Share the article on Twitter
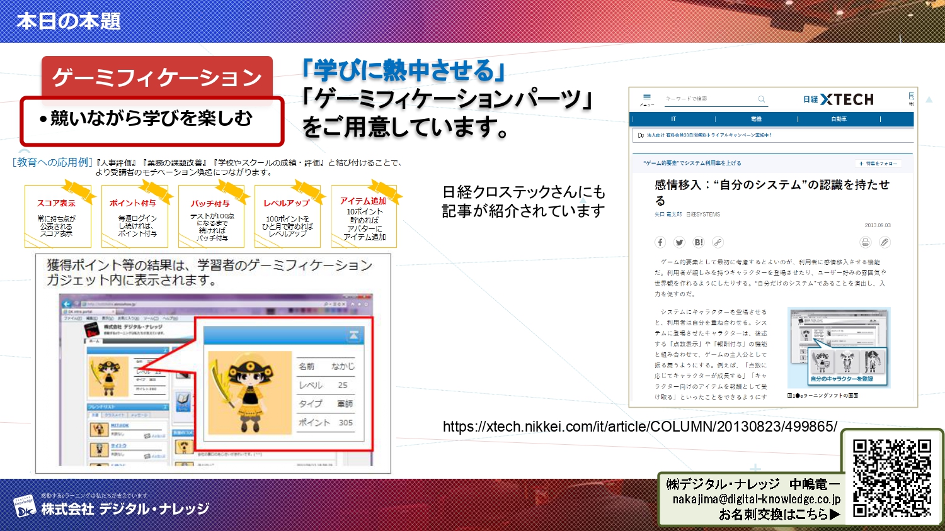This screenshot has height=531, width=945. coord(679,242)
